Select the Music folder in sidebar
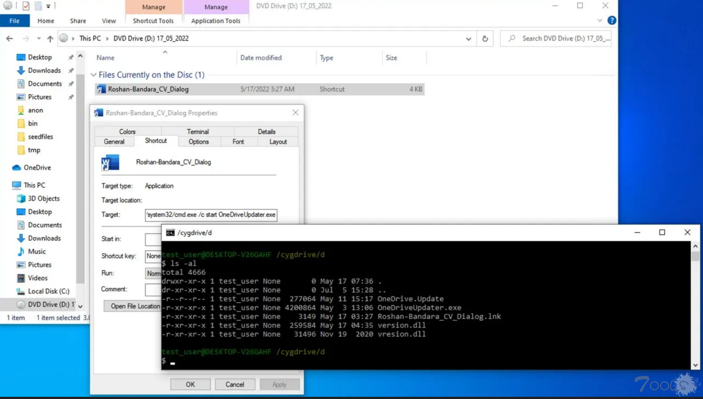The width and height of the screenshot is (703, 399). [37, 251]
